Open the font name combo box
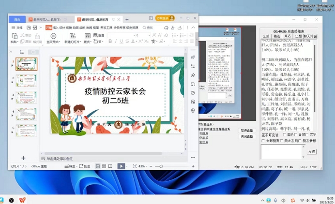The height and width of the screenshot is (204, 335). point(122,35)
